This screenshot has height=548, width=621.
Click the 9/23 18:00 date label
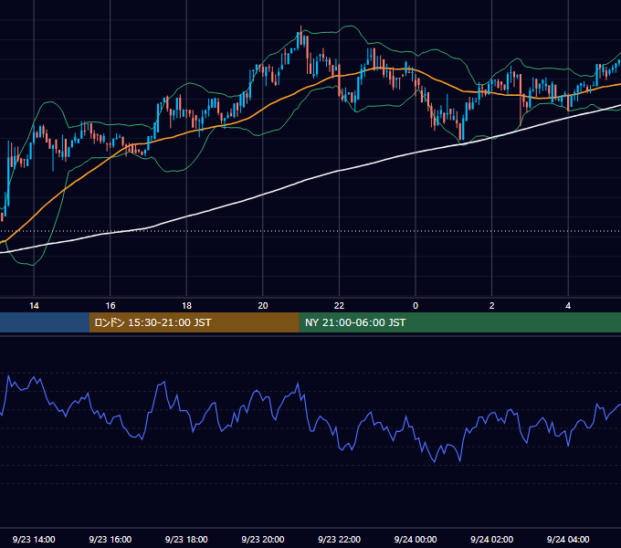[186, 539]
